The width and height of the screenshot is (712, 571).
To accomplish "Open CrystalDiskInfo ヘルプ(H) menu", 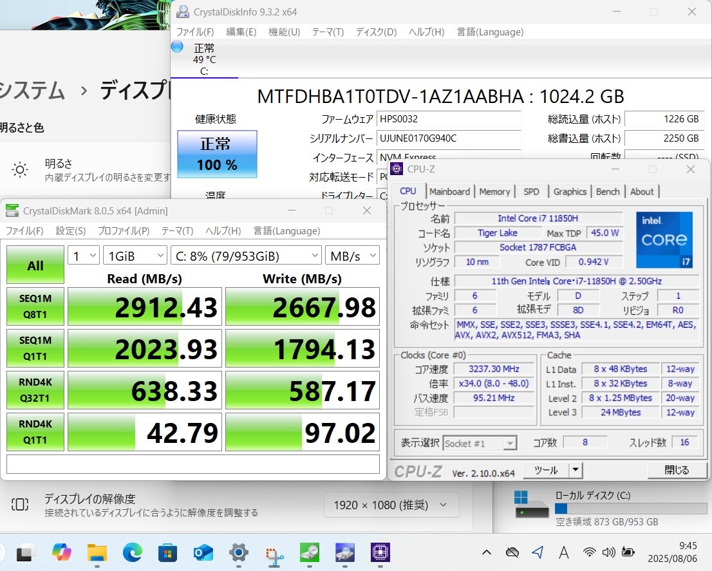I will 426,32.
